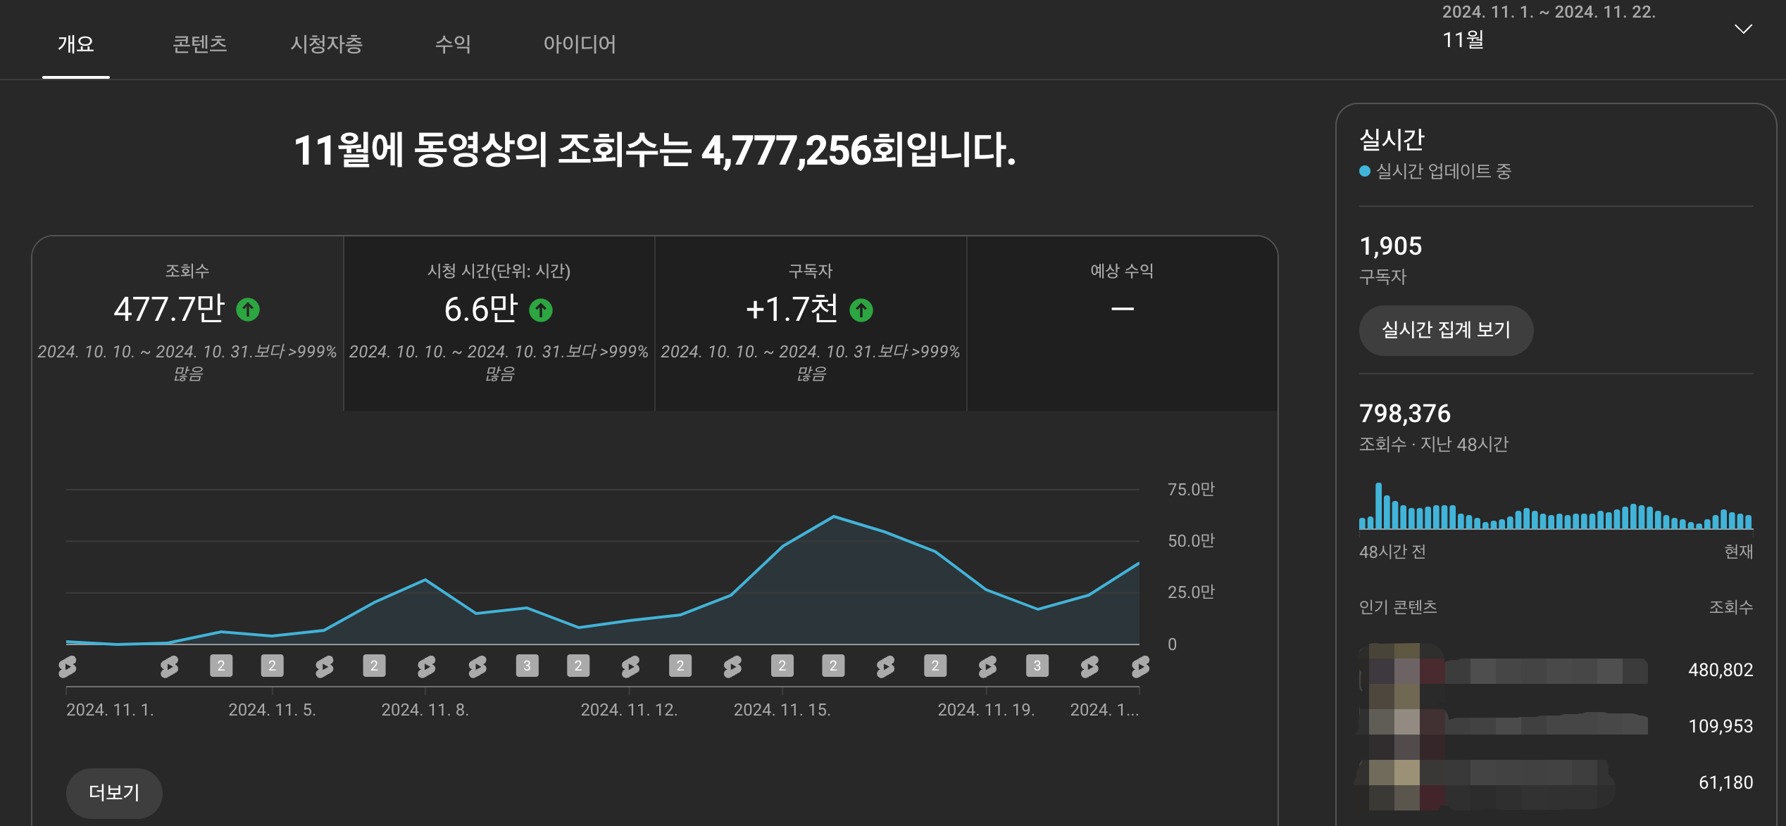Switch to the 개요 tab
This screenshot has width=1786, height=826.
[75, 44]
